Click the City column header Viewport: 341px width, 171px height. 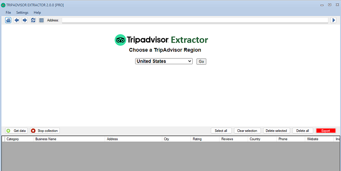click(x=176, y=139)
